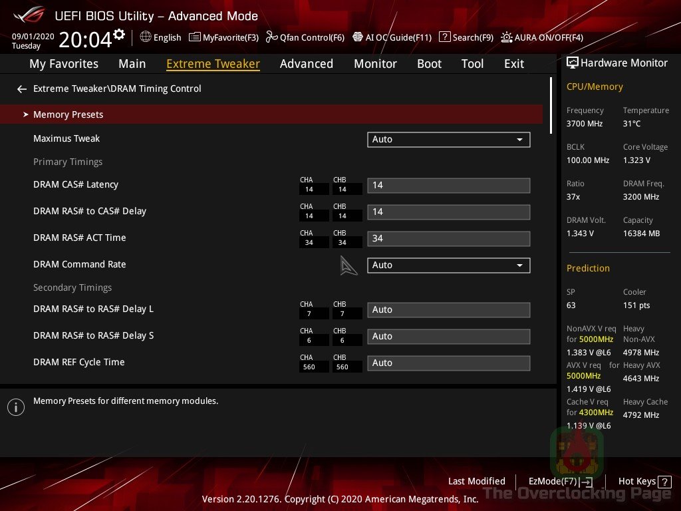Viewport: 681px width, 511px height.
Task: Expand the DRAM Command Rate dropdown
Action: [448, 265]
